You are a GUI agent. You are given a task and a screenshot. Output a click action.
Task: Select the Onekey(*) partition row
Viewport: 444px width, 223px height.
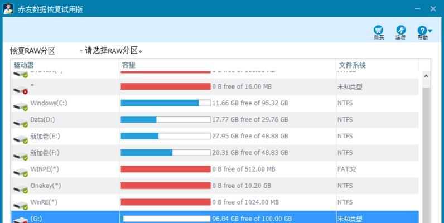(x=215, y=186)
